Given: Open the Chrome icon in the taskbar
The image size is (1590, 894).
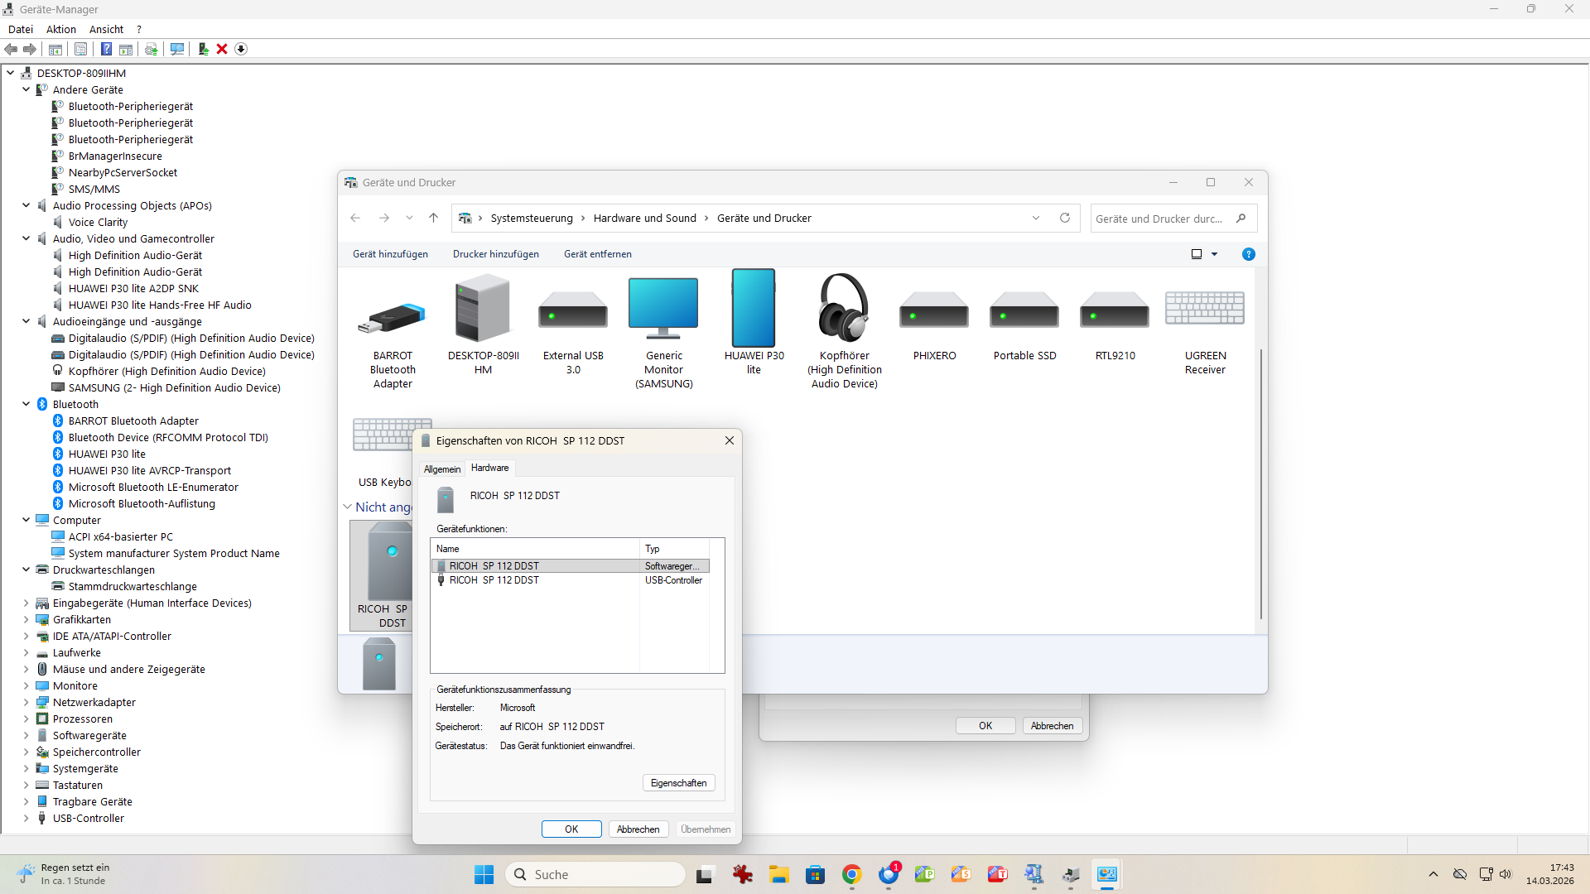Looking at the screenshot, I should tap(851, 874).
